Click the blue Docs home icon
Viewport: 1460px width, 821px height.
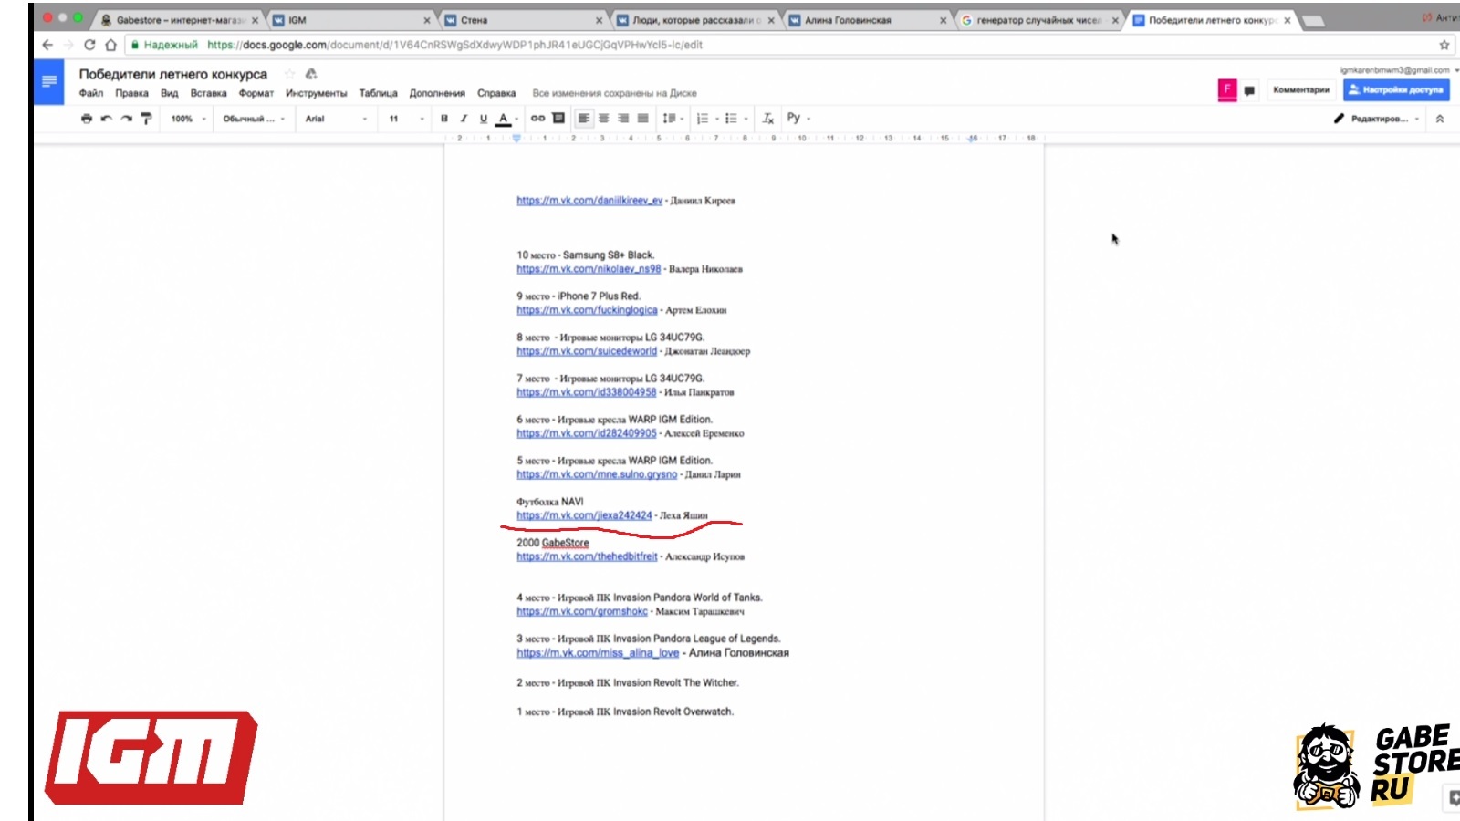pos(49,82)
